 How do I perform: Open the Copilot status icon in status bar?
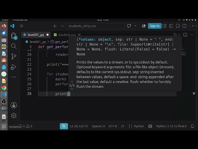click(x=150, y=126)
